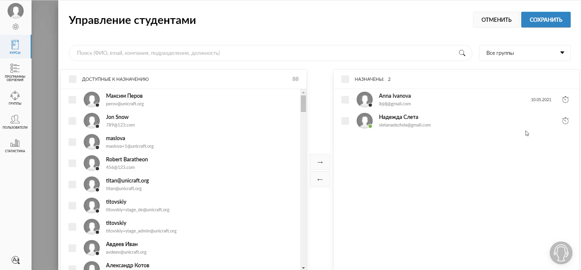Image resolution: width=581 pixels, height=270 pixels.
Task: Click the email titan@unicraft.org under name
Action: pyautogui.click(x=124, y=189)
